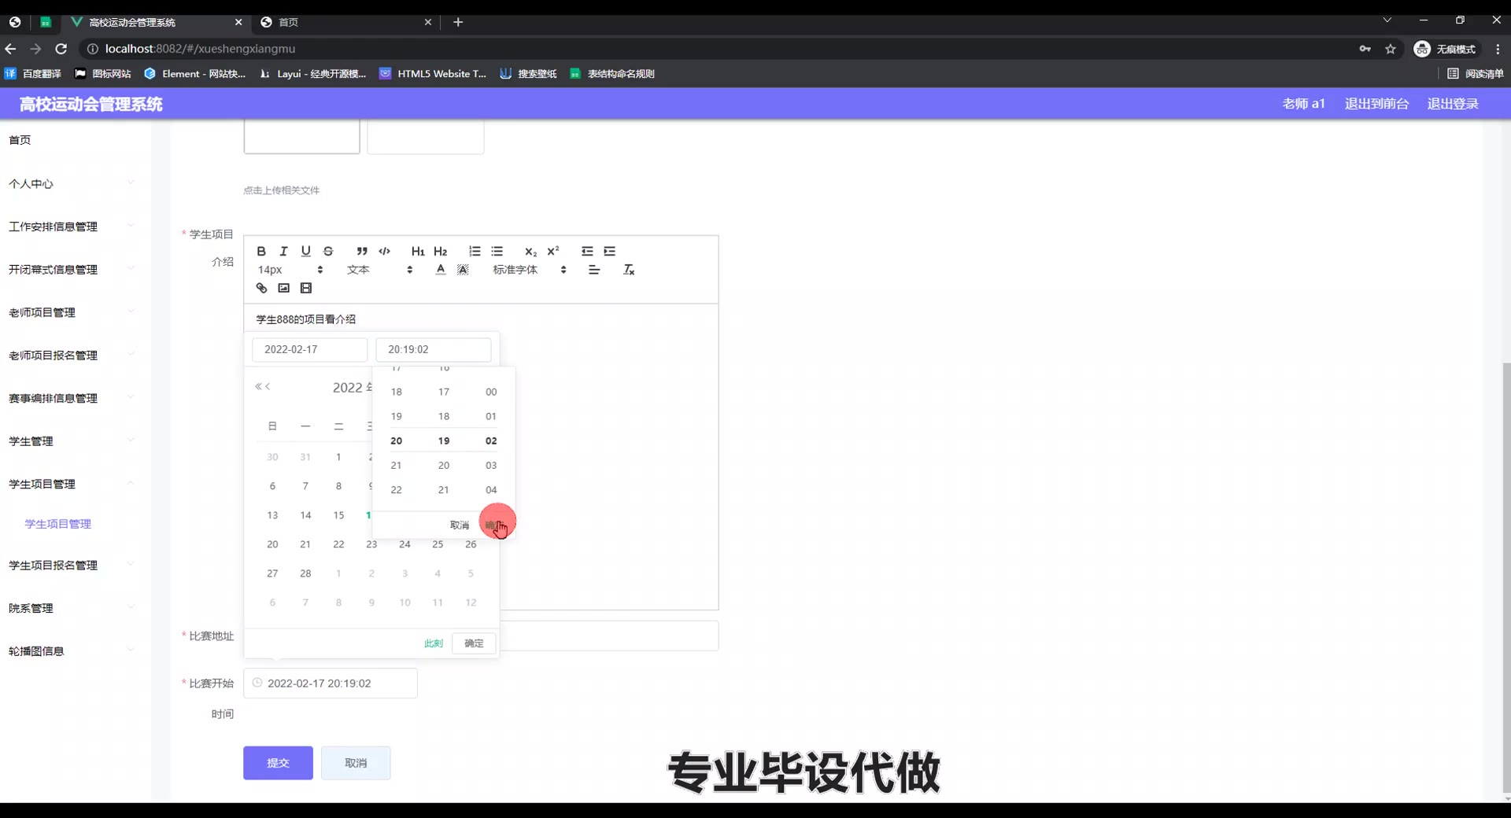
Task: Open the saved passwords key icon
Action: [x=1365, y=49]
